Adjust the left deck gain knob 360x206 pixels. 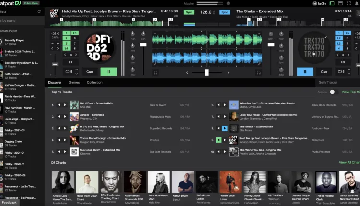pyautogui.click(x=143, y=34)
